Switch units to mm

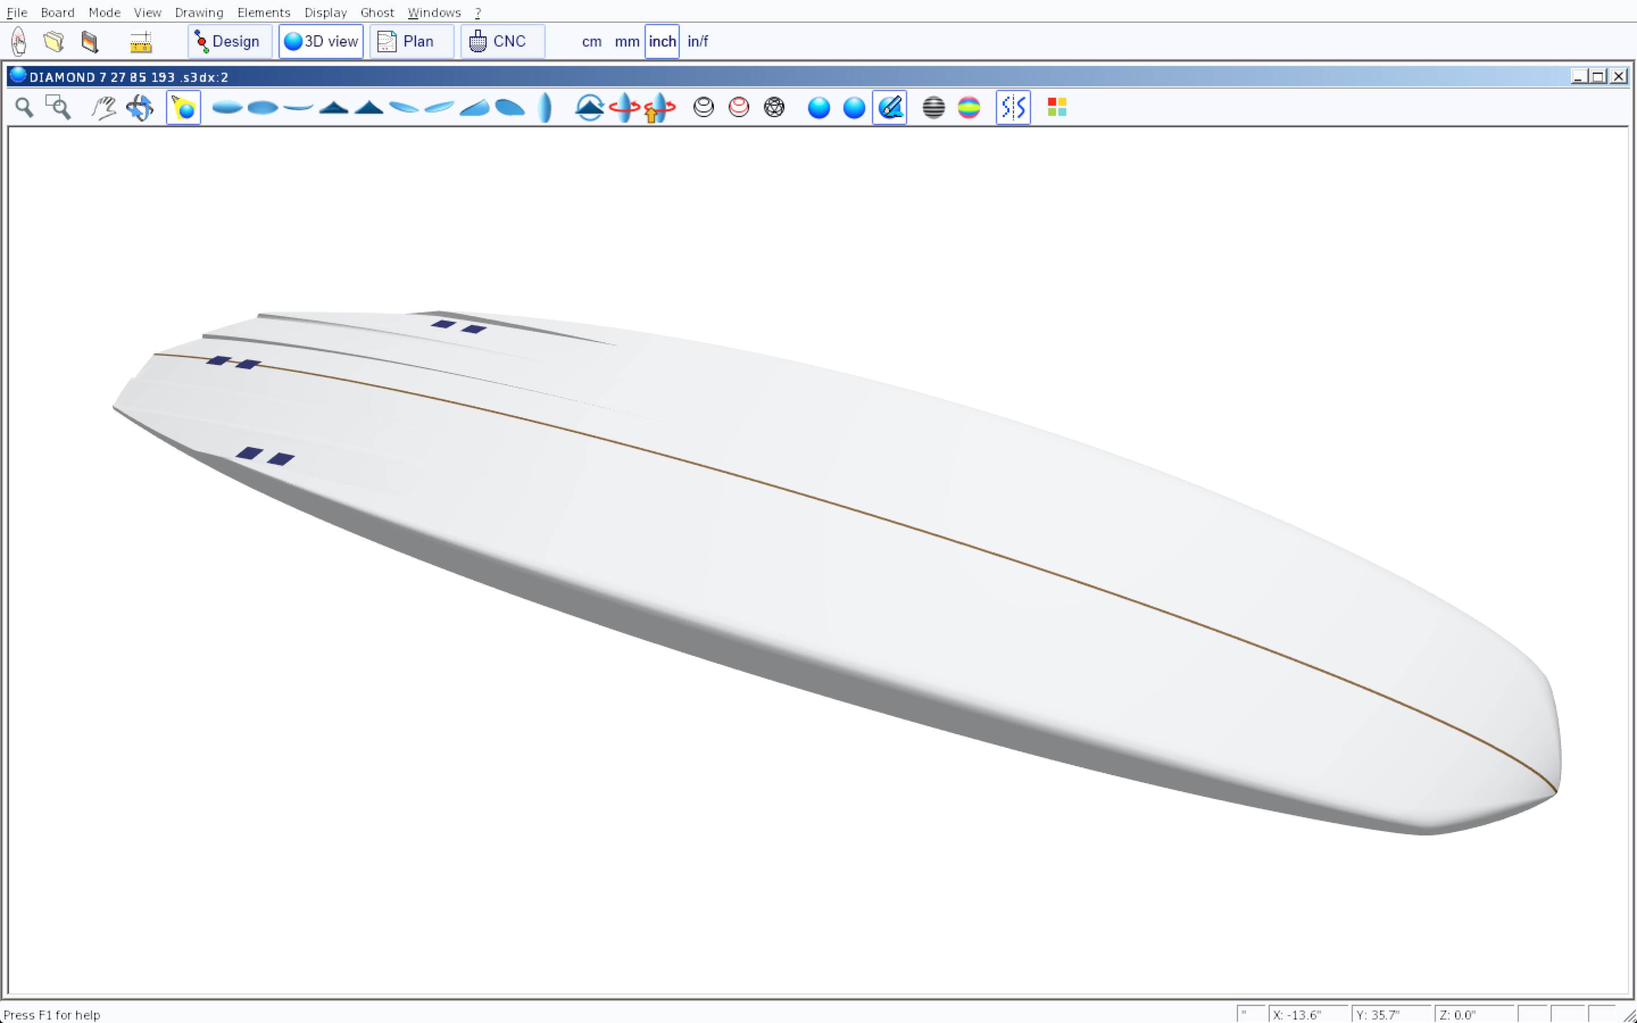coord(626,41)
